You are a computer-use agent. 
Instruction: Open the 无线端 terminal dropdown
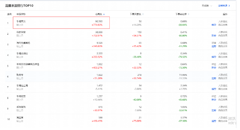[x=207, y=6]
